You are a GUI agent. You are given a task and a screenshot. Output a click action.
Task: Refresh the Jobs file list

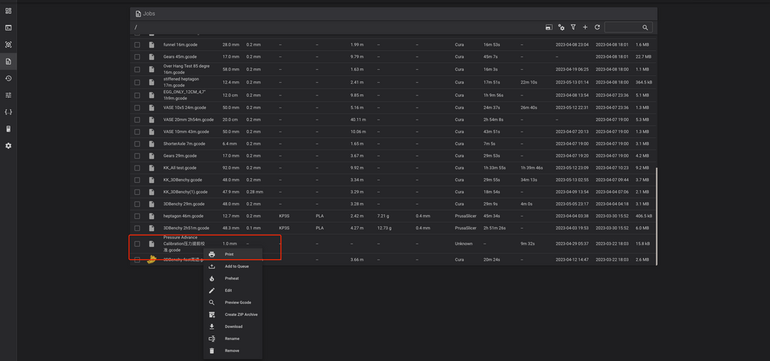point(597,28)
